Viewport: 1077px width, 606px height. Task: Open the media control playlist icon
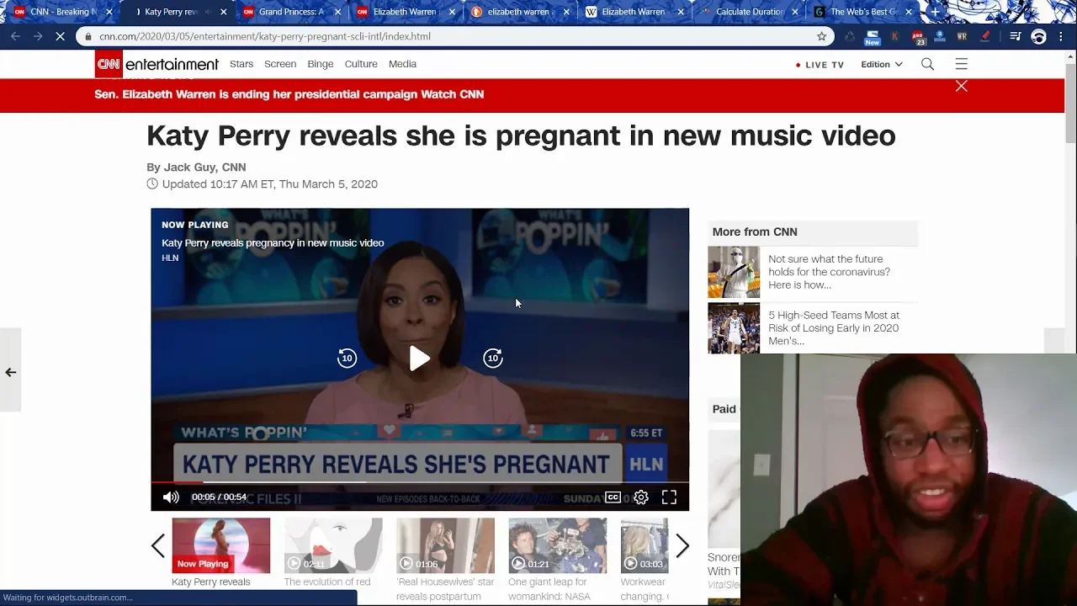point(1016,36)
